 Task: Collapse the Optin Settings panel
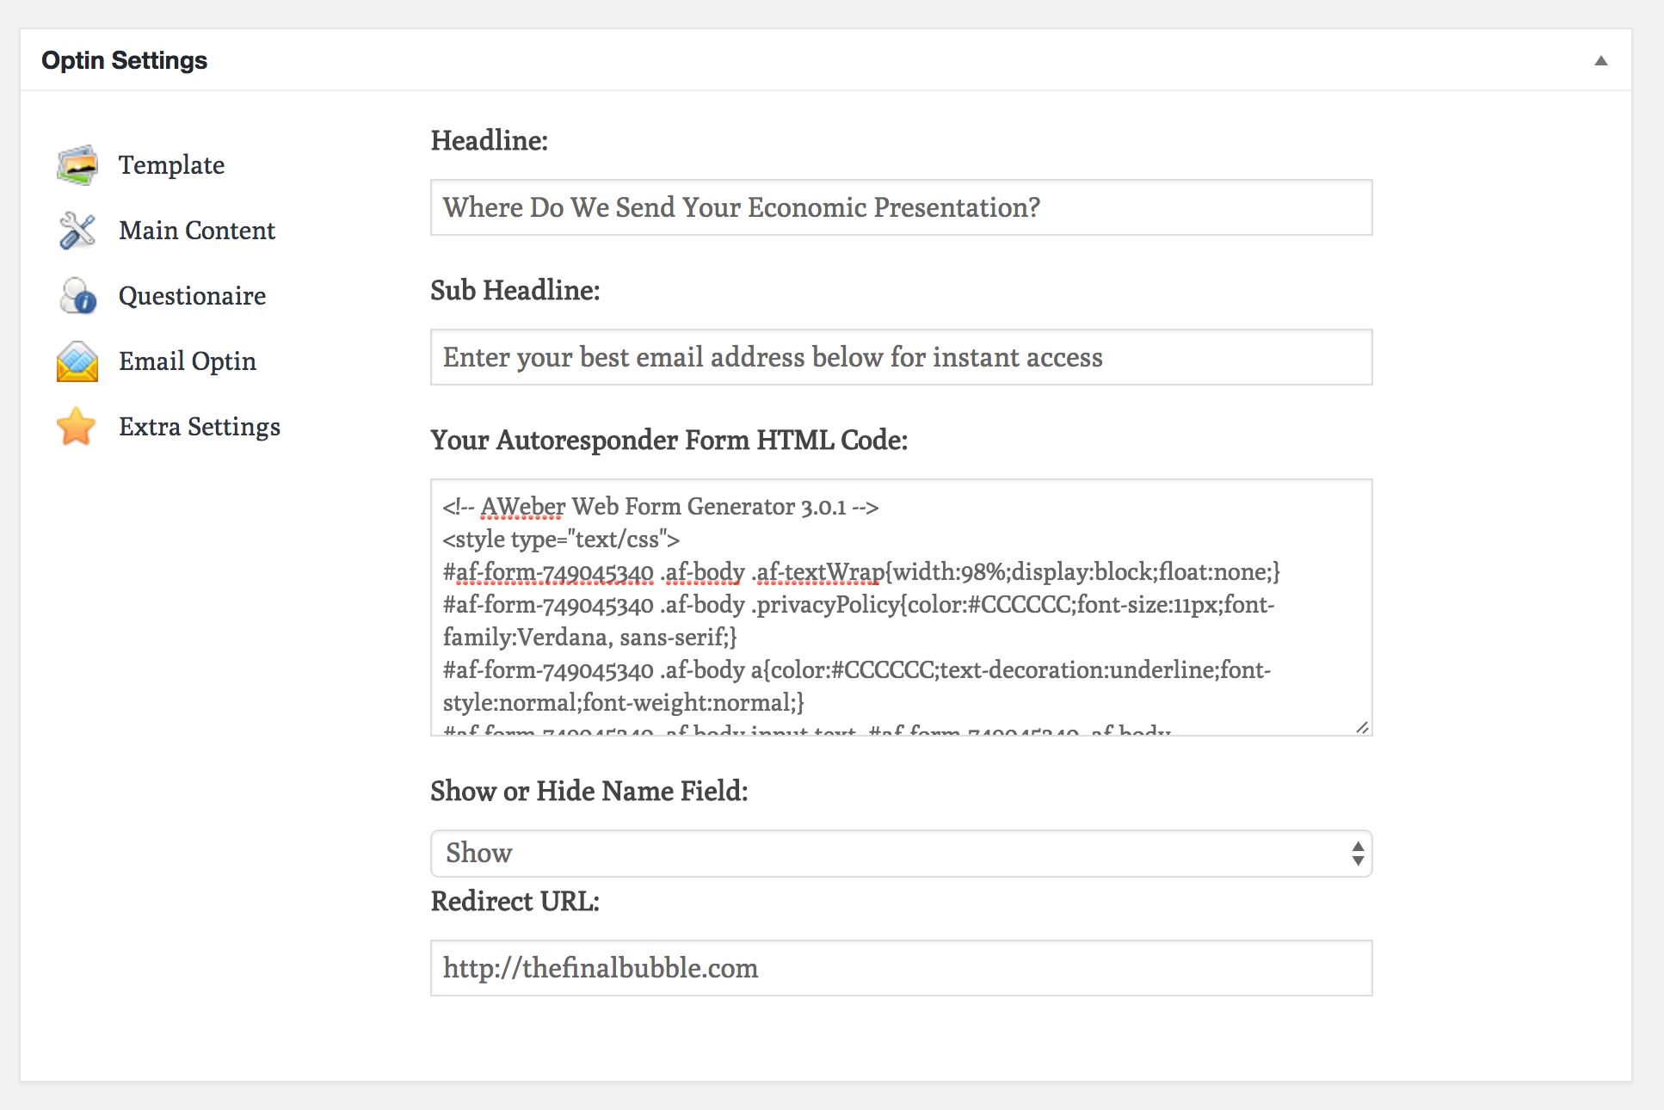(1600, 60)
